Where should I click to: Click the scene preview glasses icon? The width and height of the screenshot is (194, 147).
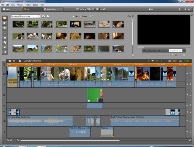coord(91,16)
